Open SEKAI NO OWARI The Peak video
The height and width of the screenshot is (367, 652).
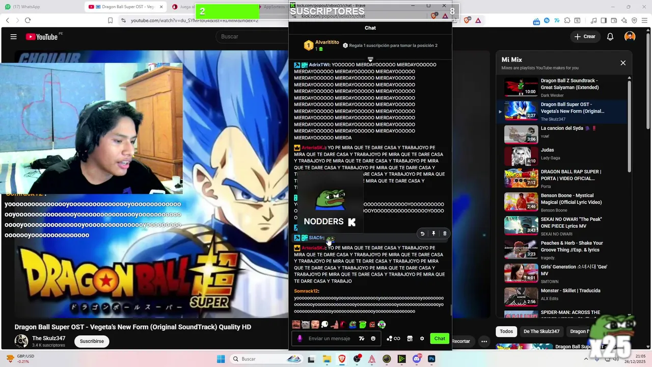562,226
